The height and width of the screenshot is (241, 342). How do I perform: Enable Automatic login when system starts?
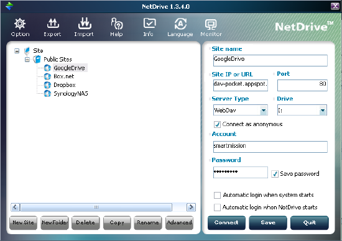[x=217, y=195]
